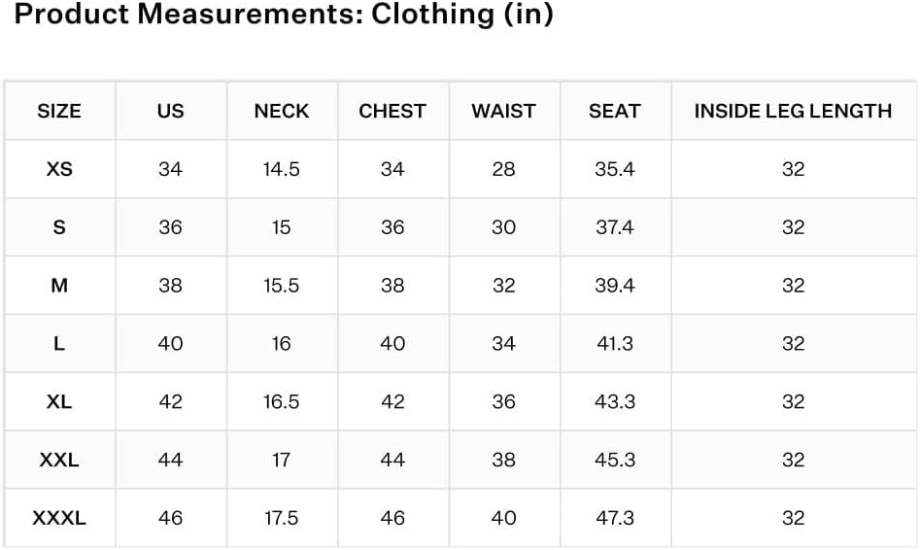
Task: Select neck value 14.5 cell
Action: (282, 169)
